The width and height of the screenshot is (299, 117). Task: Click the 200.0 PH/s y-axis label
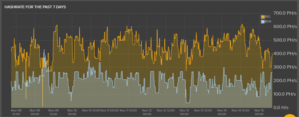coord(284,81)
